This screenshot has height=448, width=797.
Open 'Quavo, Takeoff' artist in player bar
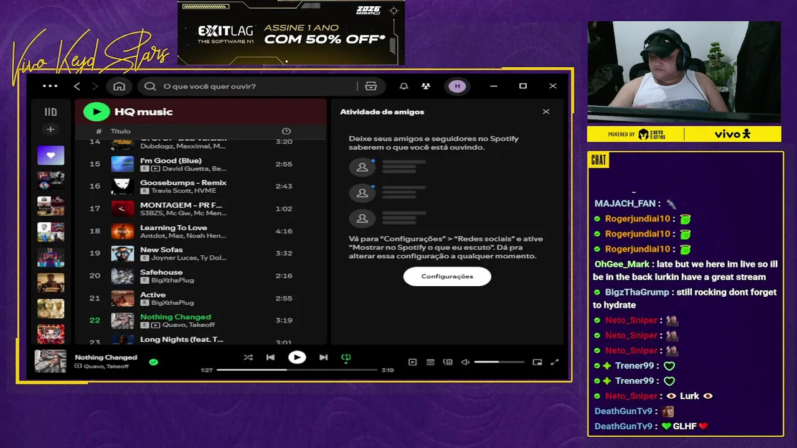[x=106, y=366]
